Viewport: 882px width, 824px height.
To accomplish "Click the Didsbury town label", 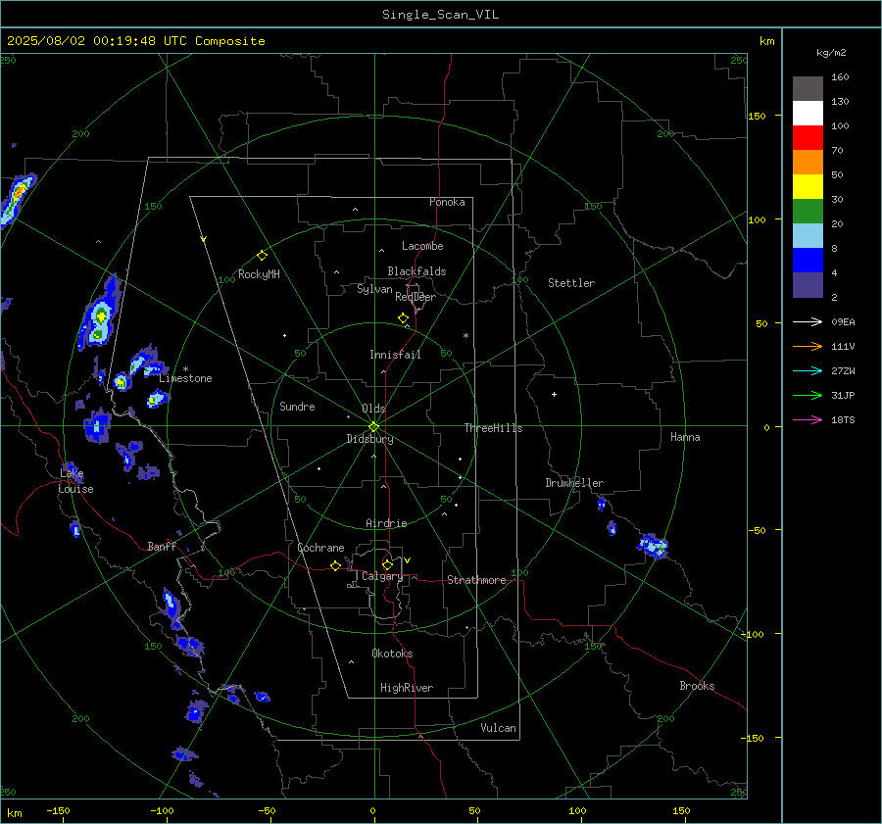I will [369, 439].
